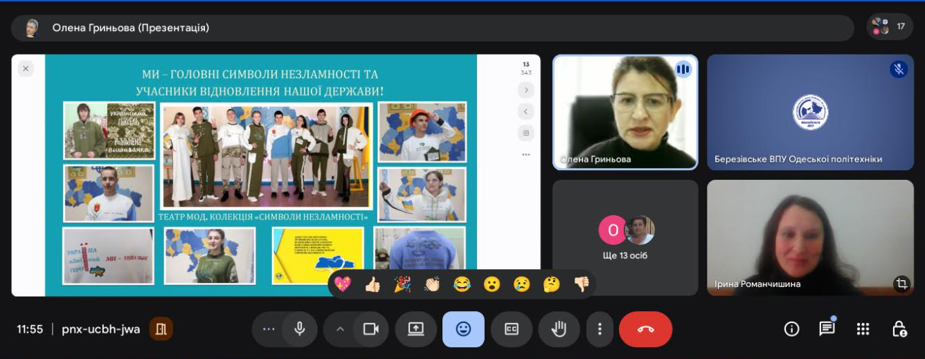Open vertical three-dot more options menu
Viewport: 925px width, 359px height.
(x=600, y=329)
